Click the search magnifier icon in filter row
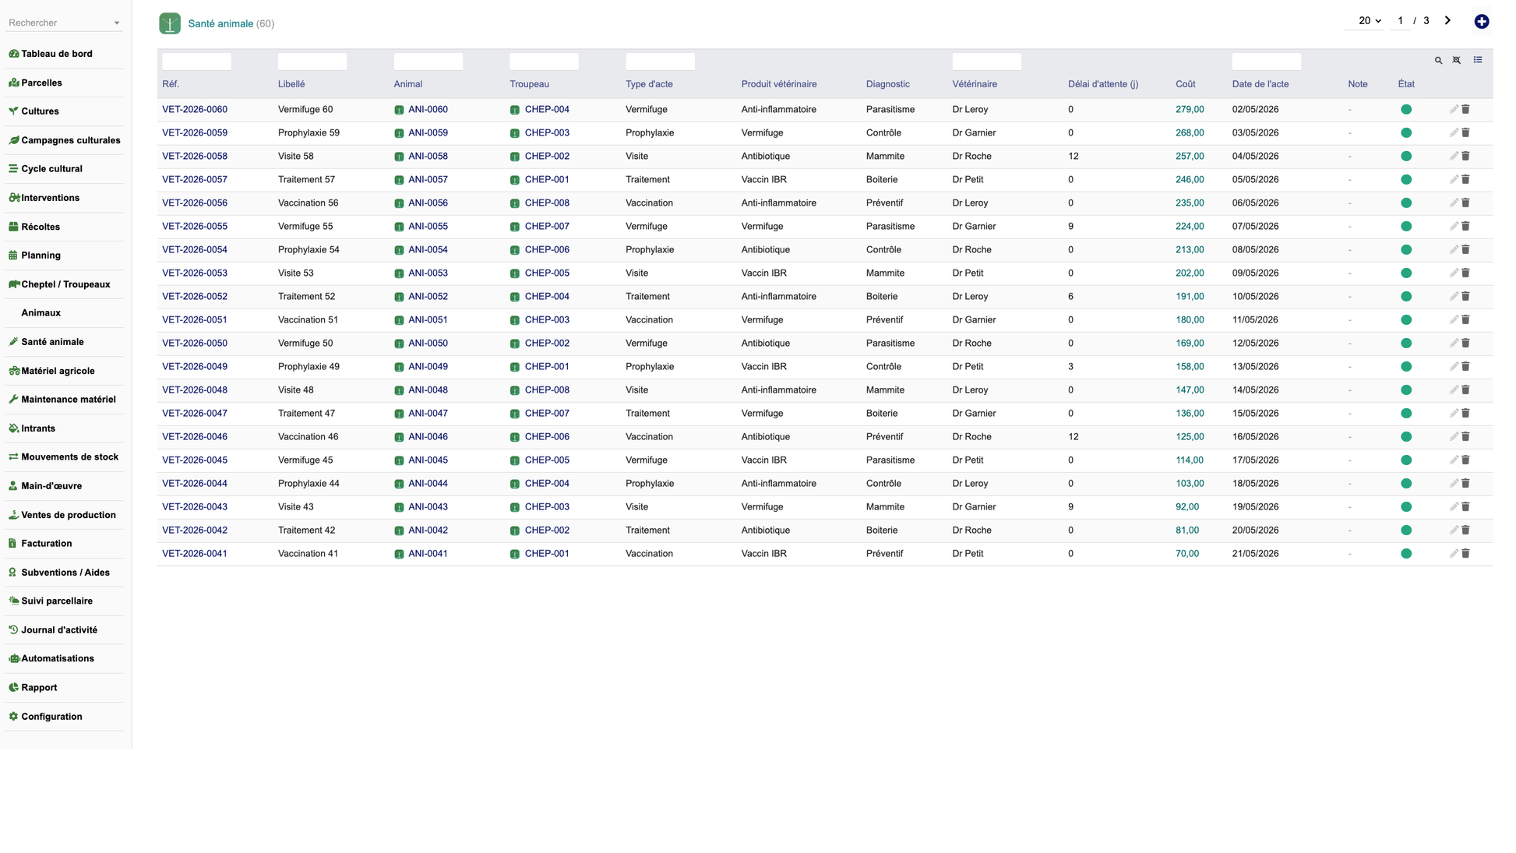This screenshot has height=853, width=1516. (x=1438, y=60)
